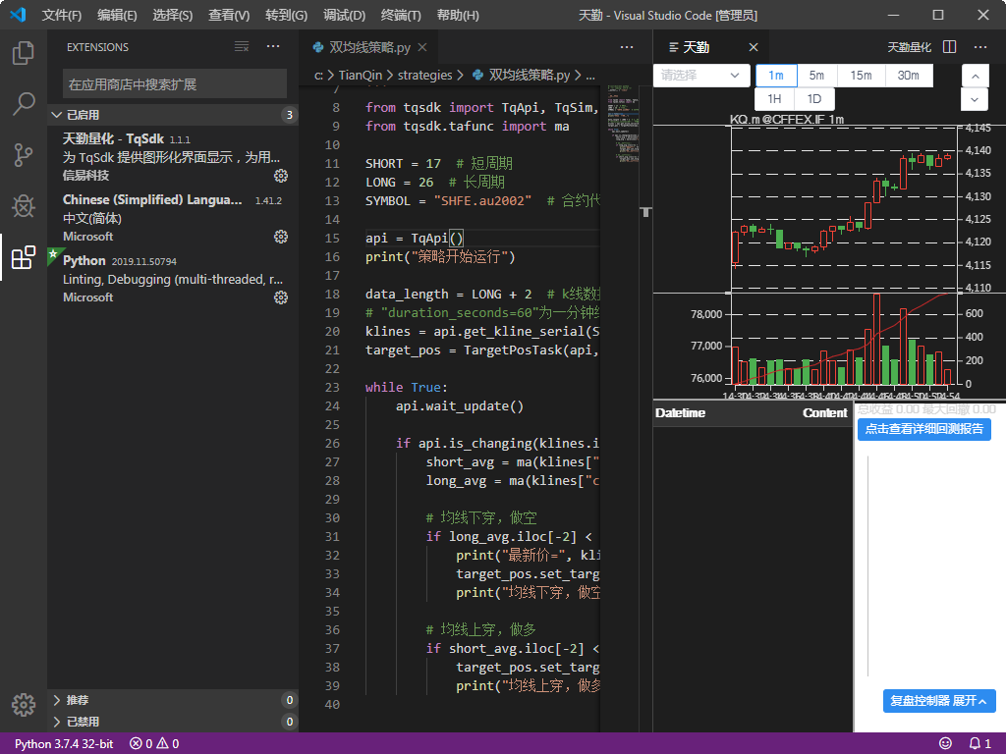
Task: Place cursor on line 15 api = TqApi()
Action: (x=415, y=238)
